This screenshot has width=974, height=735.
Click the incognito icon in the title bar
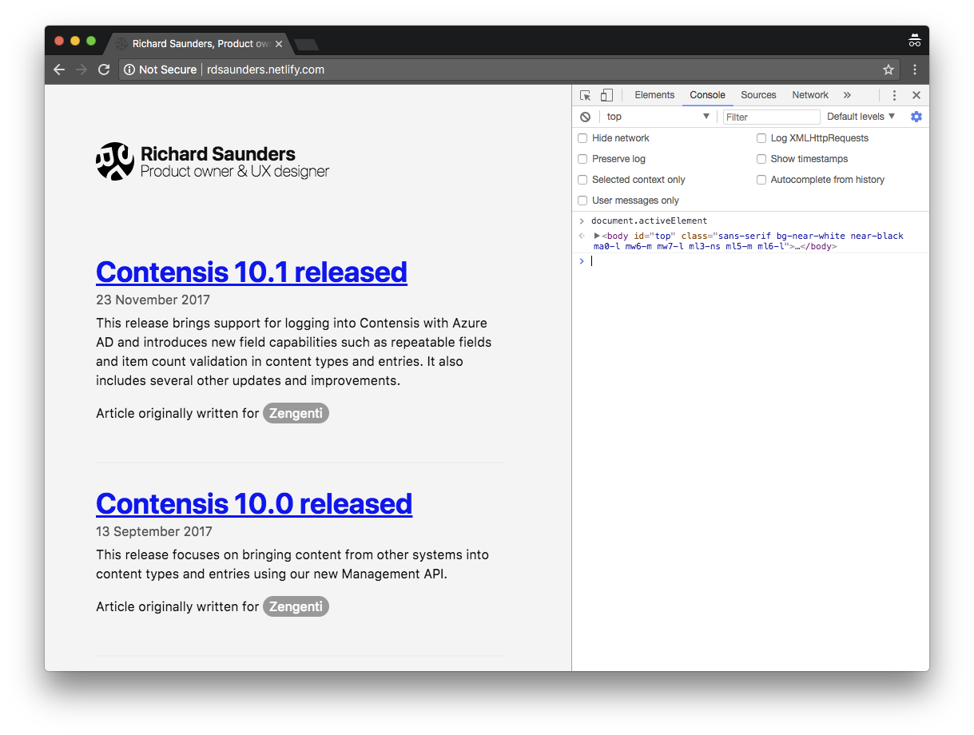coord(915,41)
